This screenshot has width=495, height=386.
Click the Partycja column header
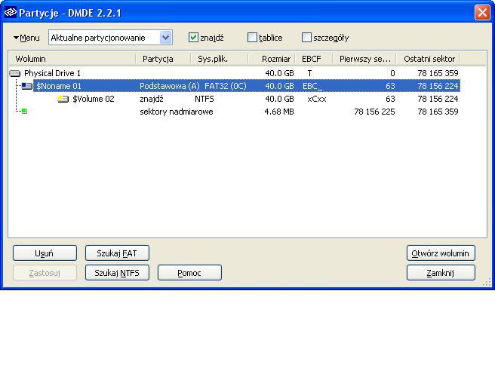[163, 59]
